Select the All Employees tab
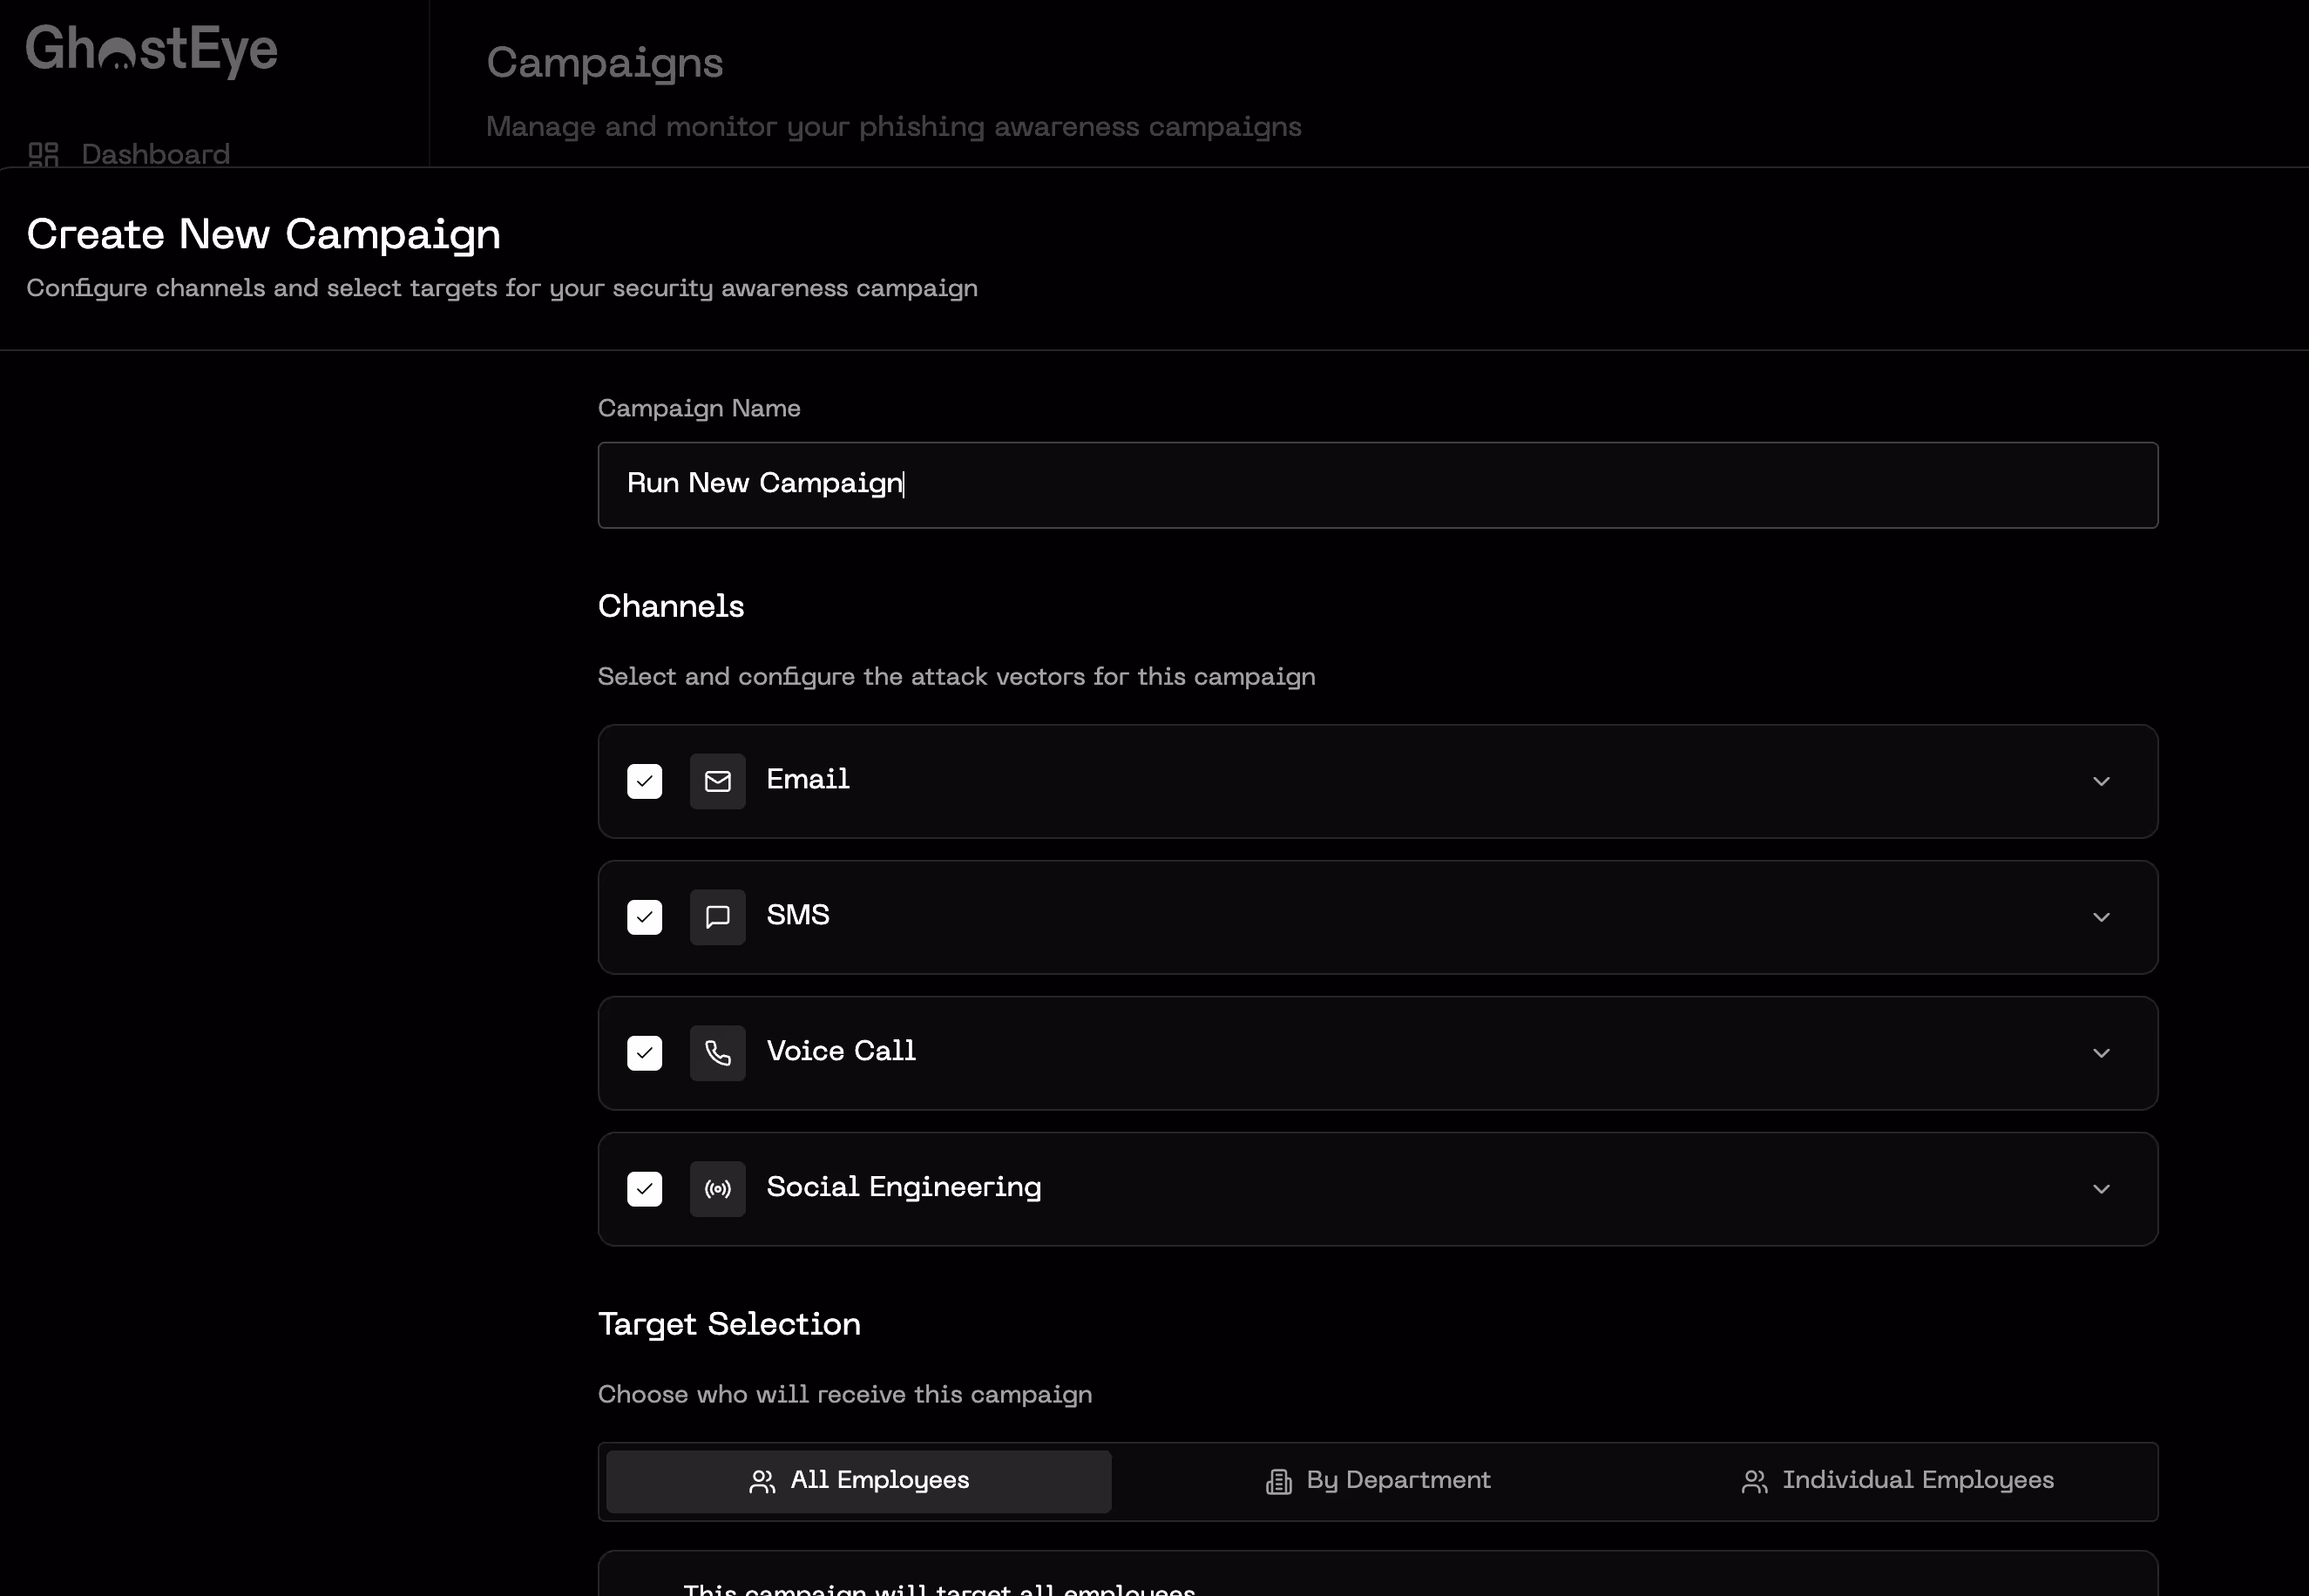2309x1596 pixels. pyautogui.click(x=858, y=1481)
